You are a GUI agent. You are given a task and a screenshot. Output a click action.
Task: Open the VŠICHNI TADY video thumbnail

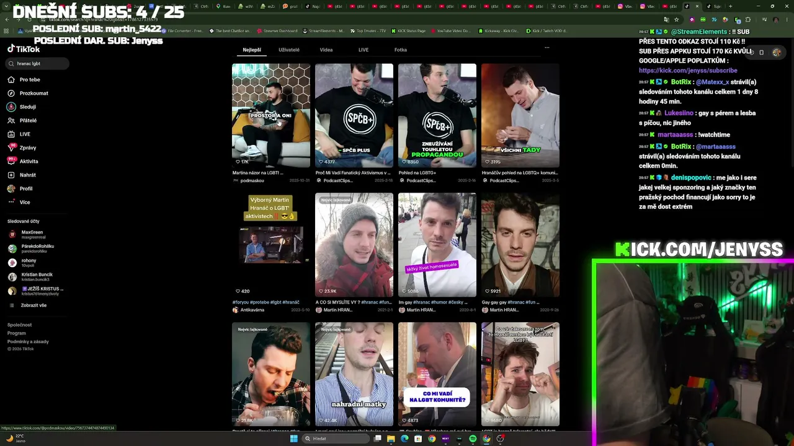(x=520, y=115)
